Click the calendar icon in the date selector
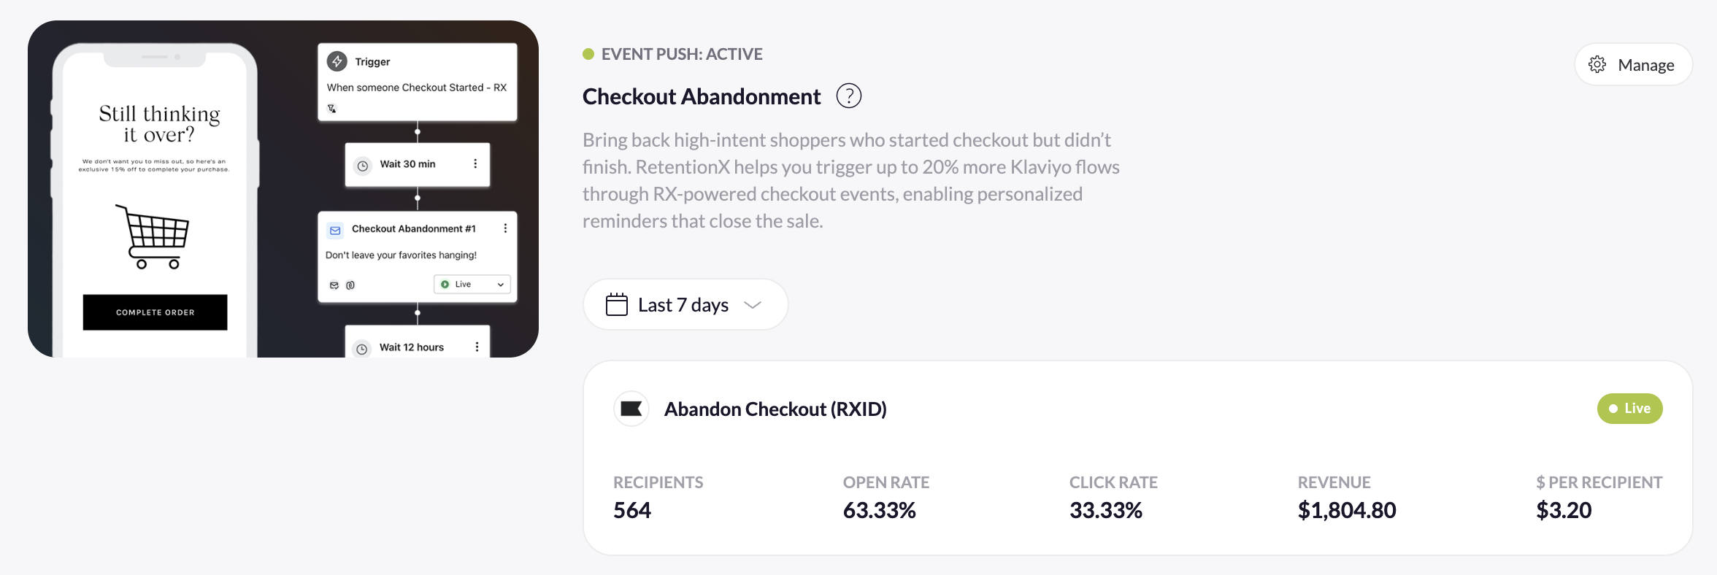 (615, 304)
